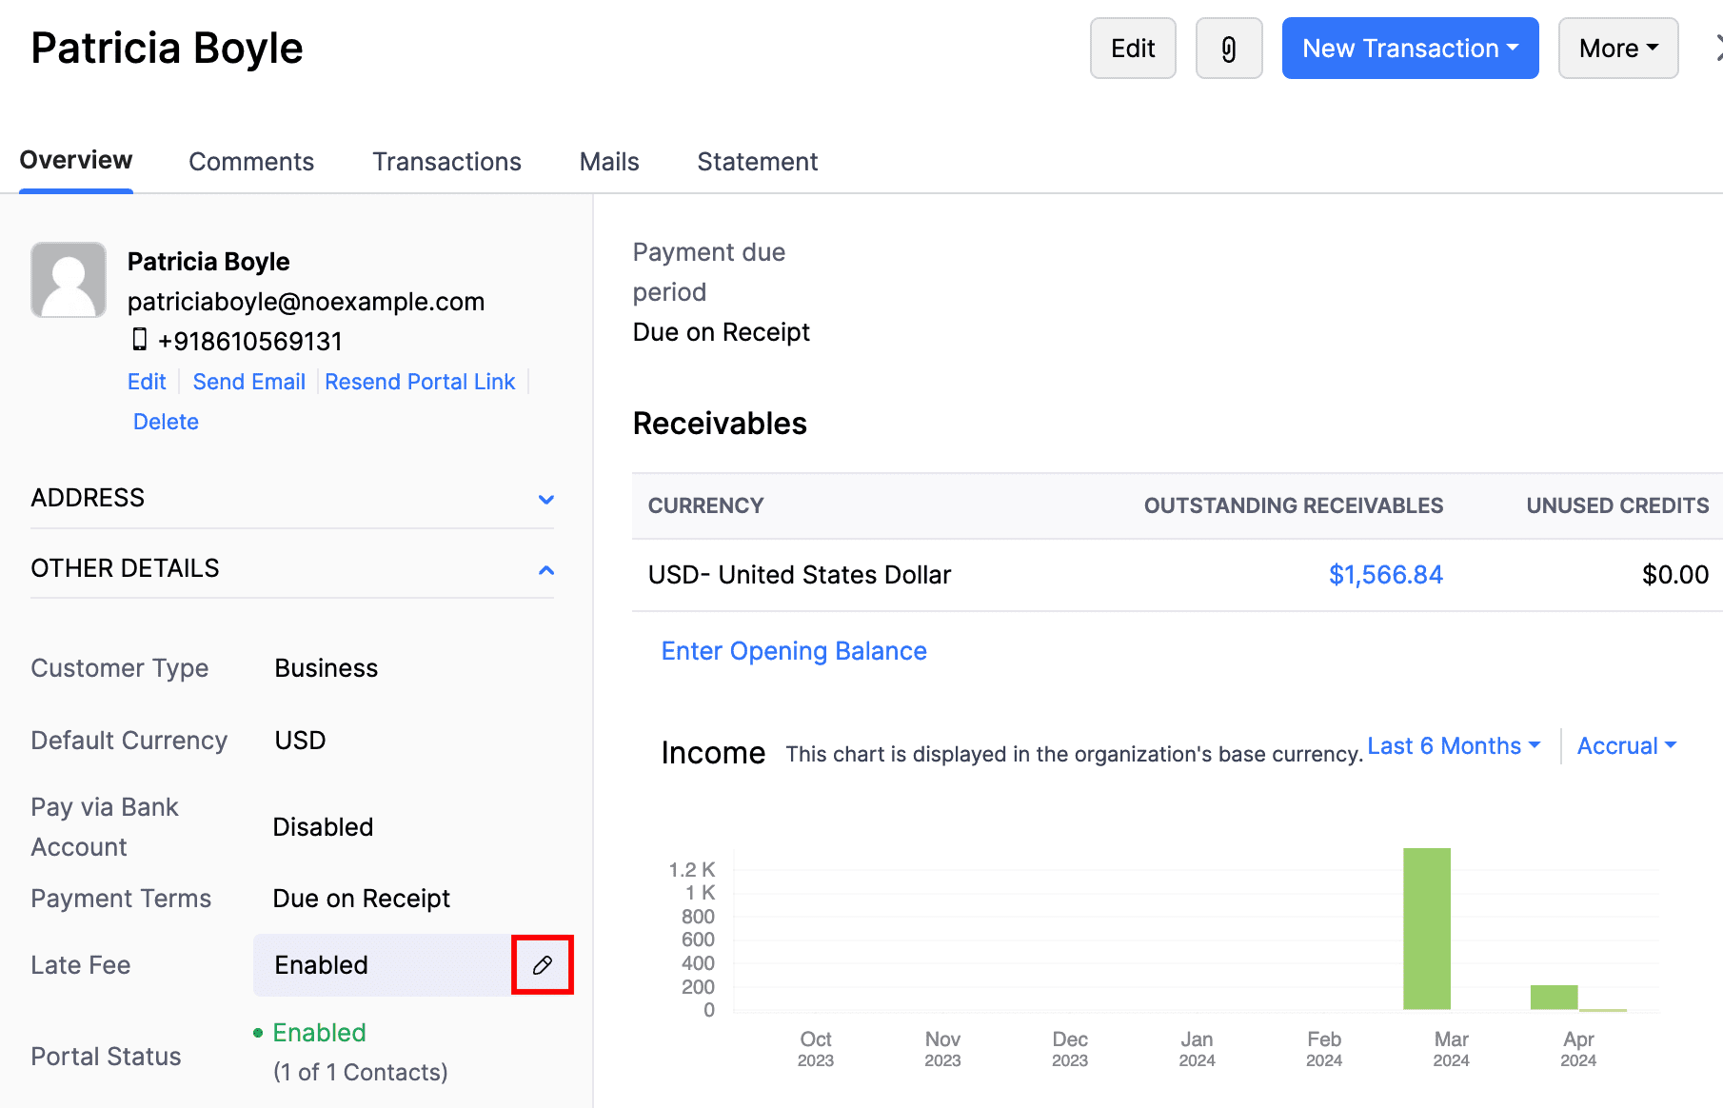
Task: Open outstanding receivables amount $1,566.84
Action: (1385, 574)
